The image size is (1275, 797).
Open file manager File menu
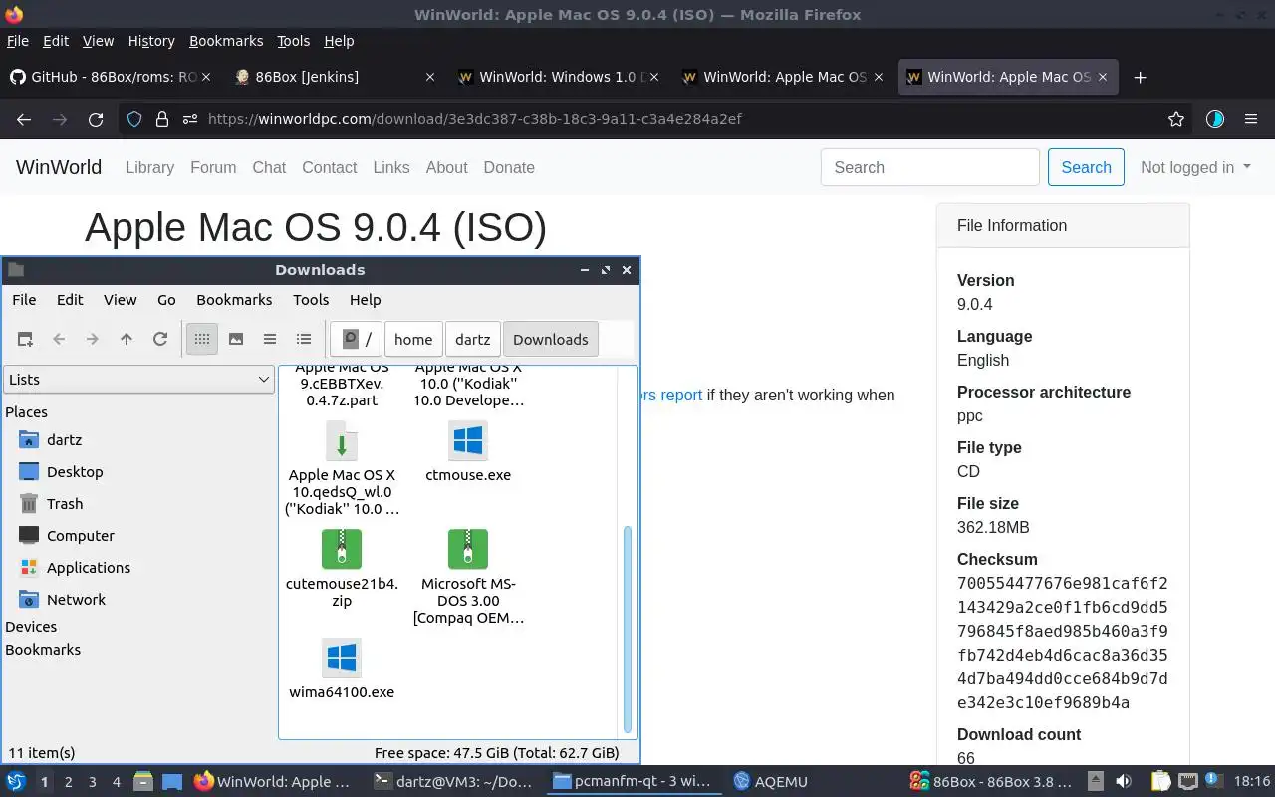pos(24,299)
